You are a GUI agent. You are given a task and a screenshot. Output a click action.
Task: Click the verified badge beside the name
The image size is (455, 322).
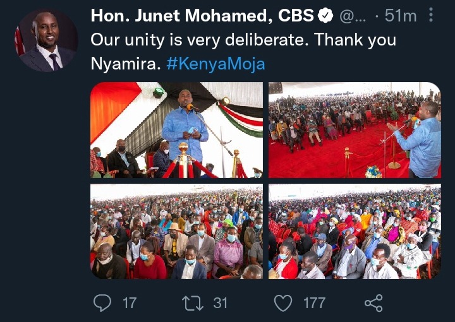pos(325,16)
